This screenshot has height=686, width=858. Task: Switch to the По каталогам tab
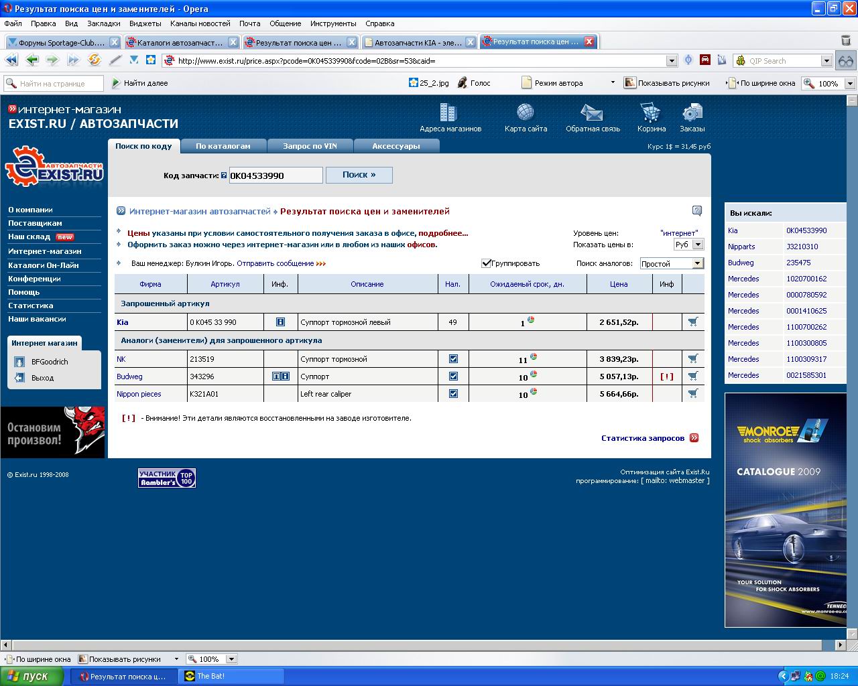point(223,146)
